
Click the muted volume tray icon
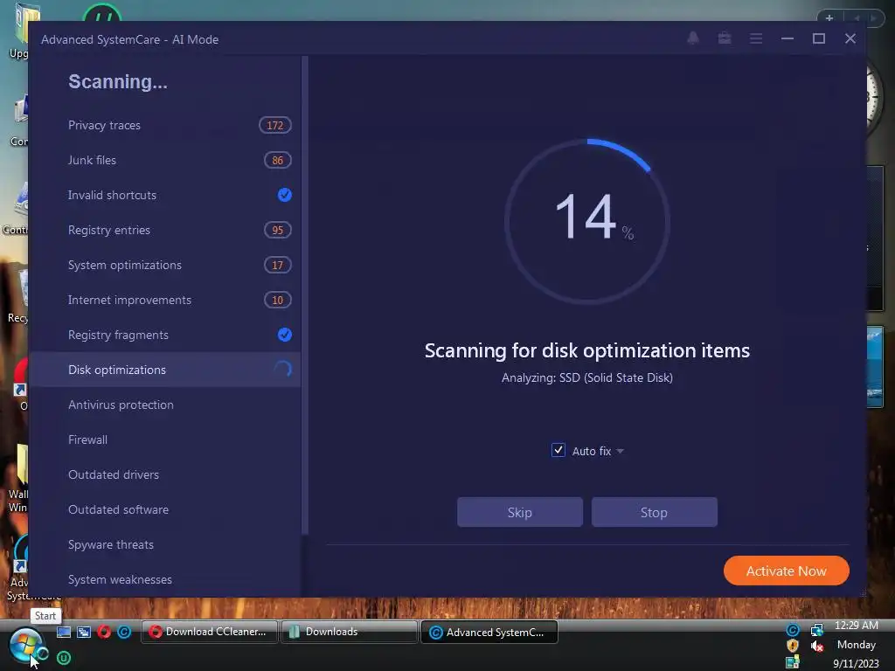pos(817,646)
